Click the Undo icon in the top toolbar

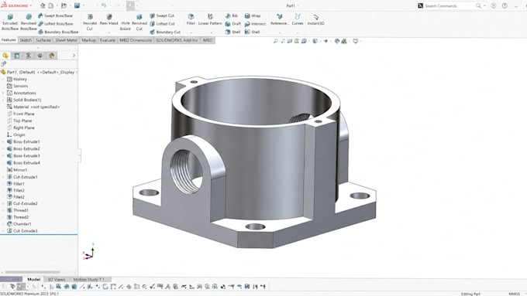coord(104,5)
